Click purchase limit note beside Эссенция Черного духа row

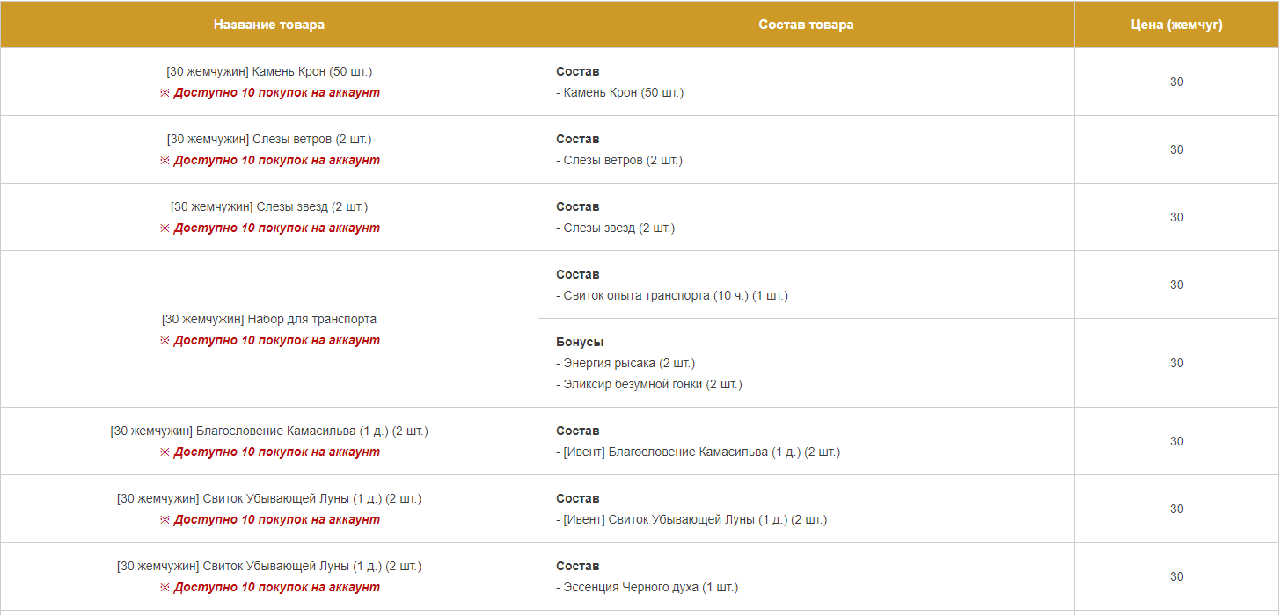pos(269,587)
